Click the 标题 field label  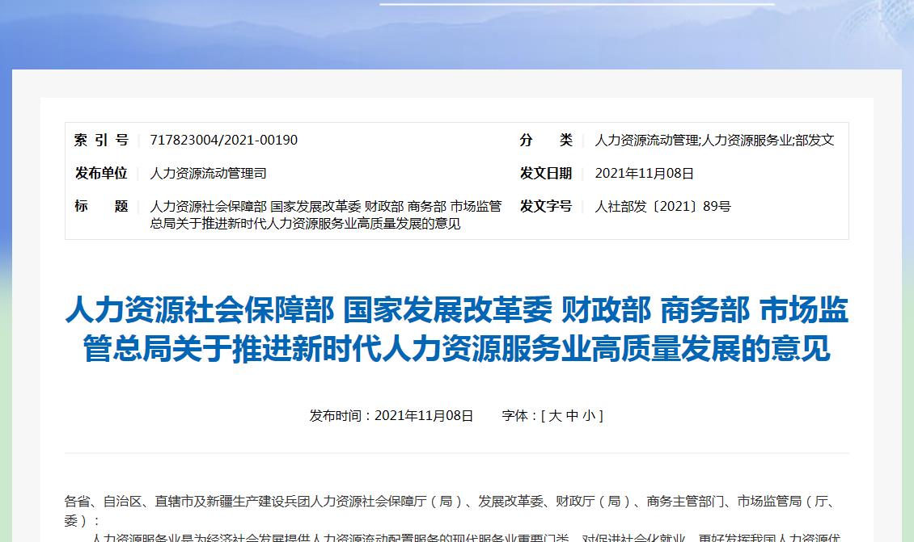point(101,206)
